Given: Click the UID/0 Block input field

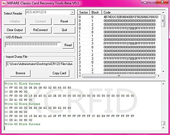Looking at the screenshot, I should (x=33, y=45).
